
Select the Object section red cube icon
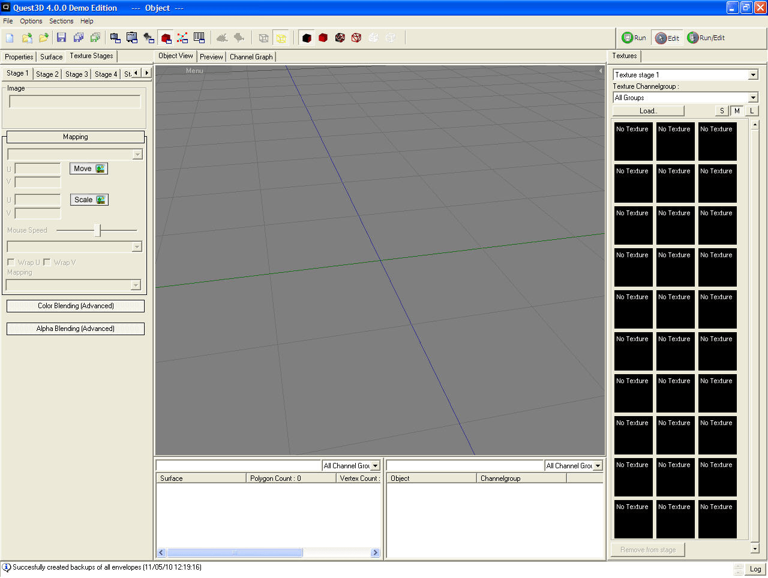tap(166, 38)
